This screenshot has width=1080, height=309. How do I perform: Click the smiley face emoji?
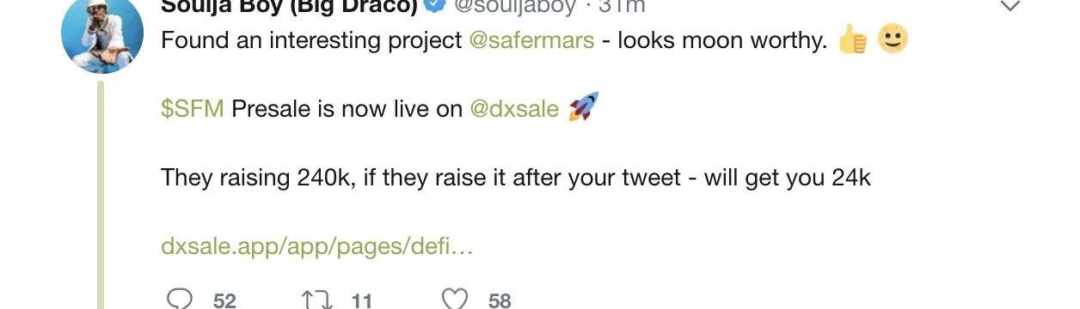coord(893,39)
